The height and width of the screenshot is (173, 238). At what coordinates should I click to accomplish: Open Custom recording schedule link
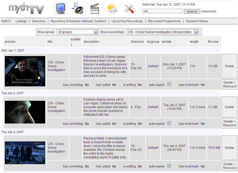100,21
